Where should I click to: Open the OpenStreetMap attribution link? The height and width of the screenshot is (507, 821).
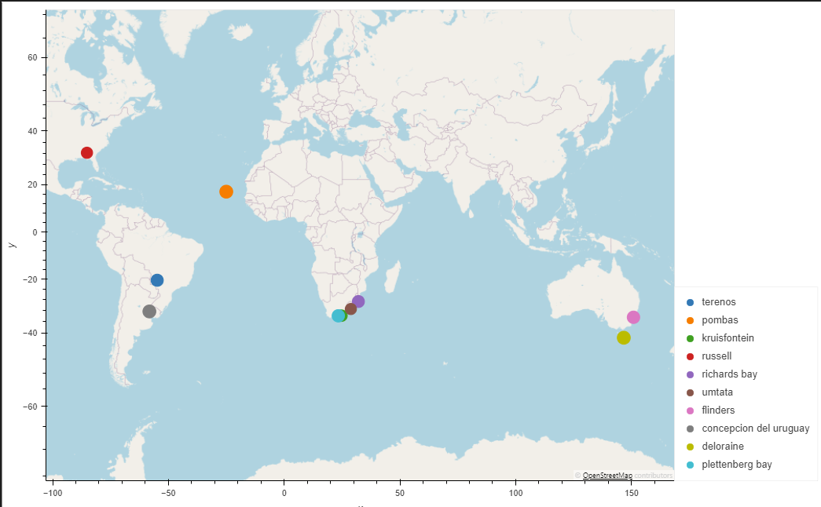point(607,476)
